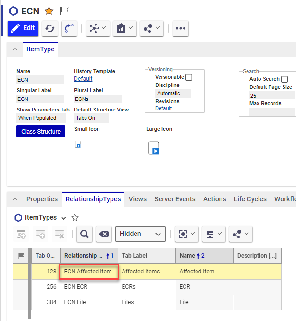Image resolution: width=296 pixels, height=321 pixels.
Task: Click the Max Records input field
Action: [271, 111]
